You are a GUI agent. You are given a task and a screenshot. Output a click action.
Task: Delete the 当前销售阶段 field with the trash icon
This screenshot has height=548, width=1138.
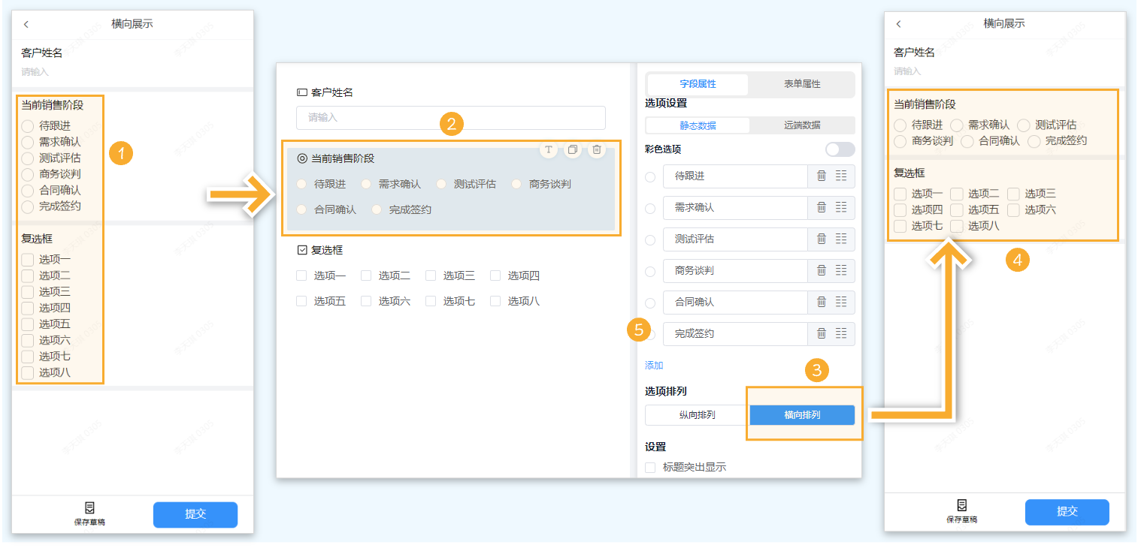(597, 150)
